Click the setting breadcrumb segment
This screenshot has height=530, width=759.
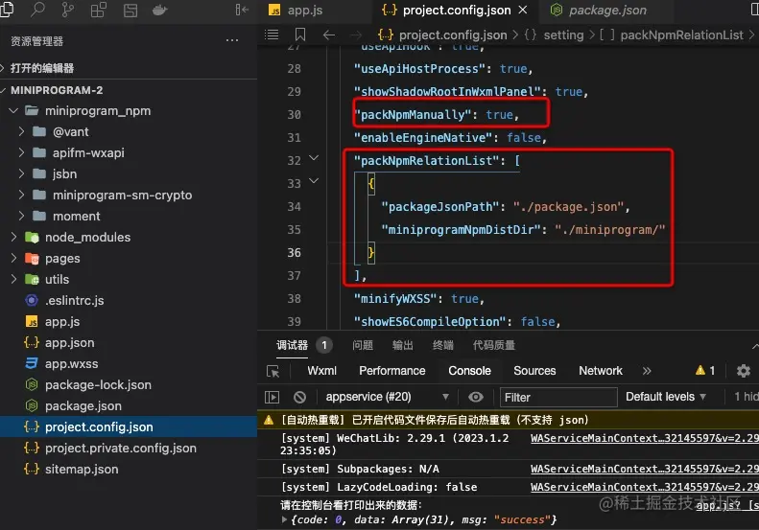click(563, 35)
